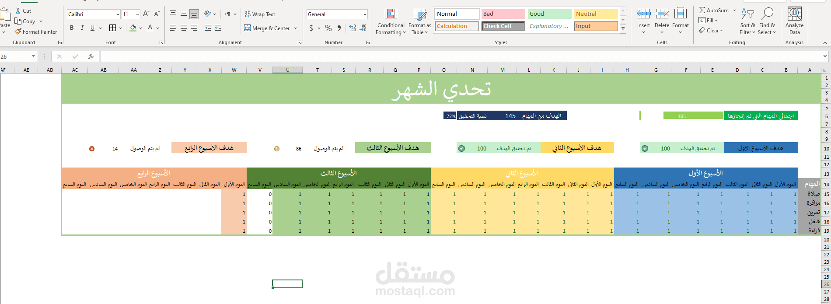Click Accounting Number Format dollar icon
Screen dimensions: 831x304
(311, 28)
